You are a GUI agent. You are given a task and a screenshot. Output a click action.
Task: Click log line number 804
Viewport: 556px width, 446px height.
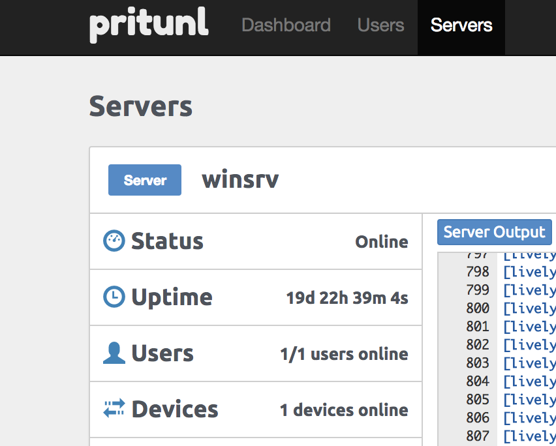point(478,381)
